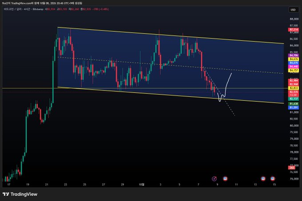302x201 pixels.
Task: Click the US flag event icon above date 15
Action: pyautogui.click(x=273, y=179)
